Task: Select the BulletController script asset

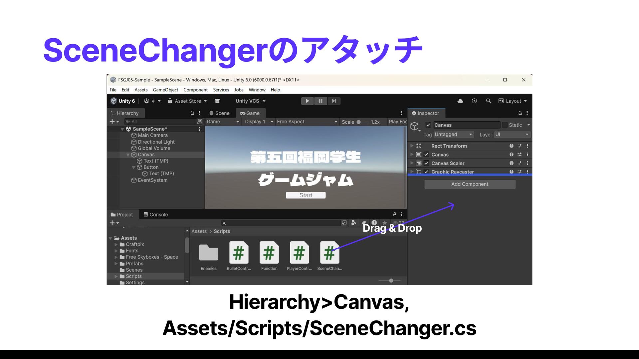Action: pos(239,253)
